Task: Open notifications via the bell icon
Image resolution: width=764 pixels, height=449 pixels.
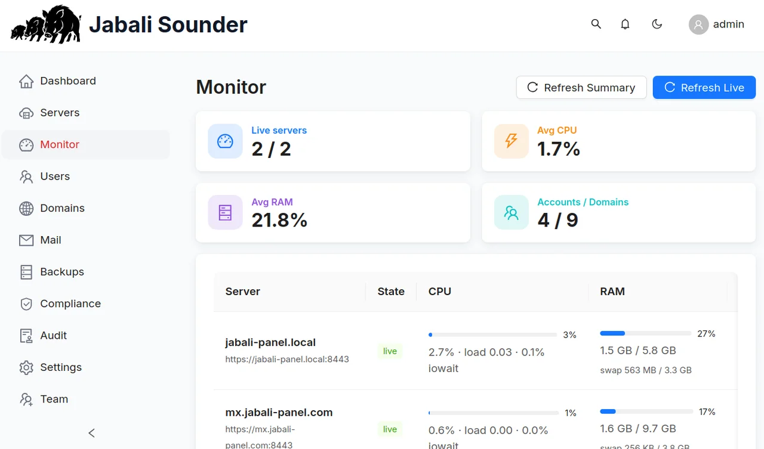Action: (x=625, y=24)
